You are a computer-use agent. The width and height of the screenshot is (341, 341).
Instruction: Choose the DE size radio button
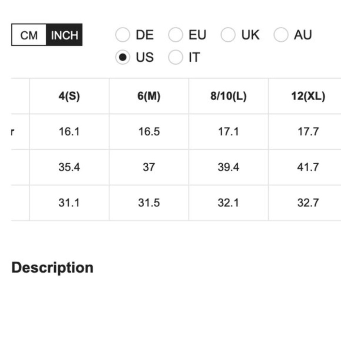tap(123, 35)
